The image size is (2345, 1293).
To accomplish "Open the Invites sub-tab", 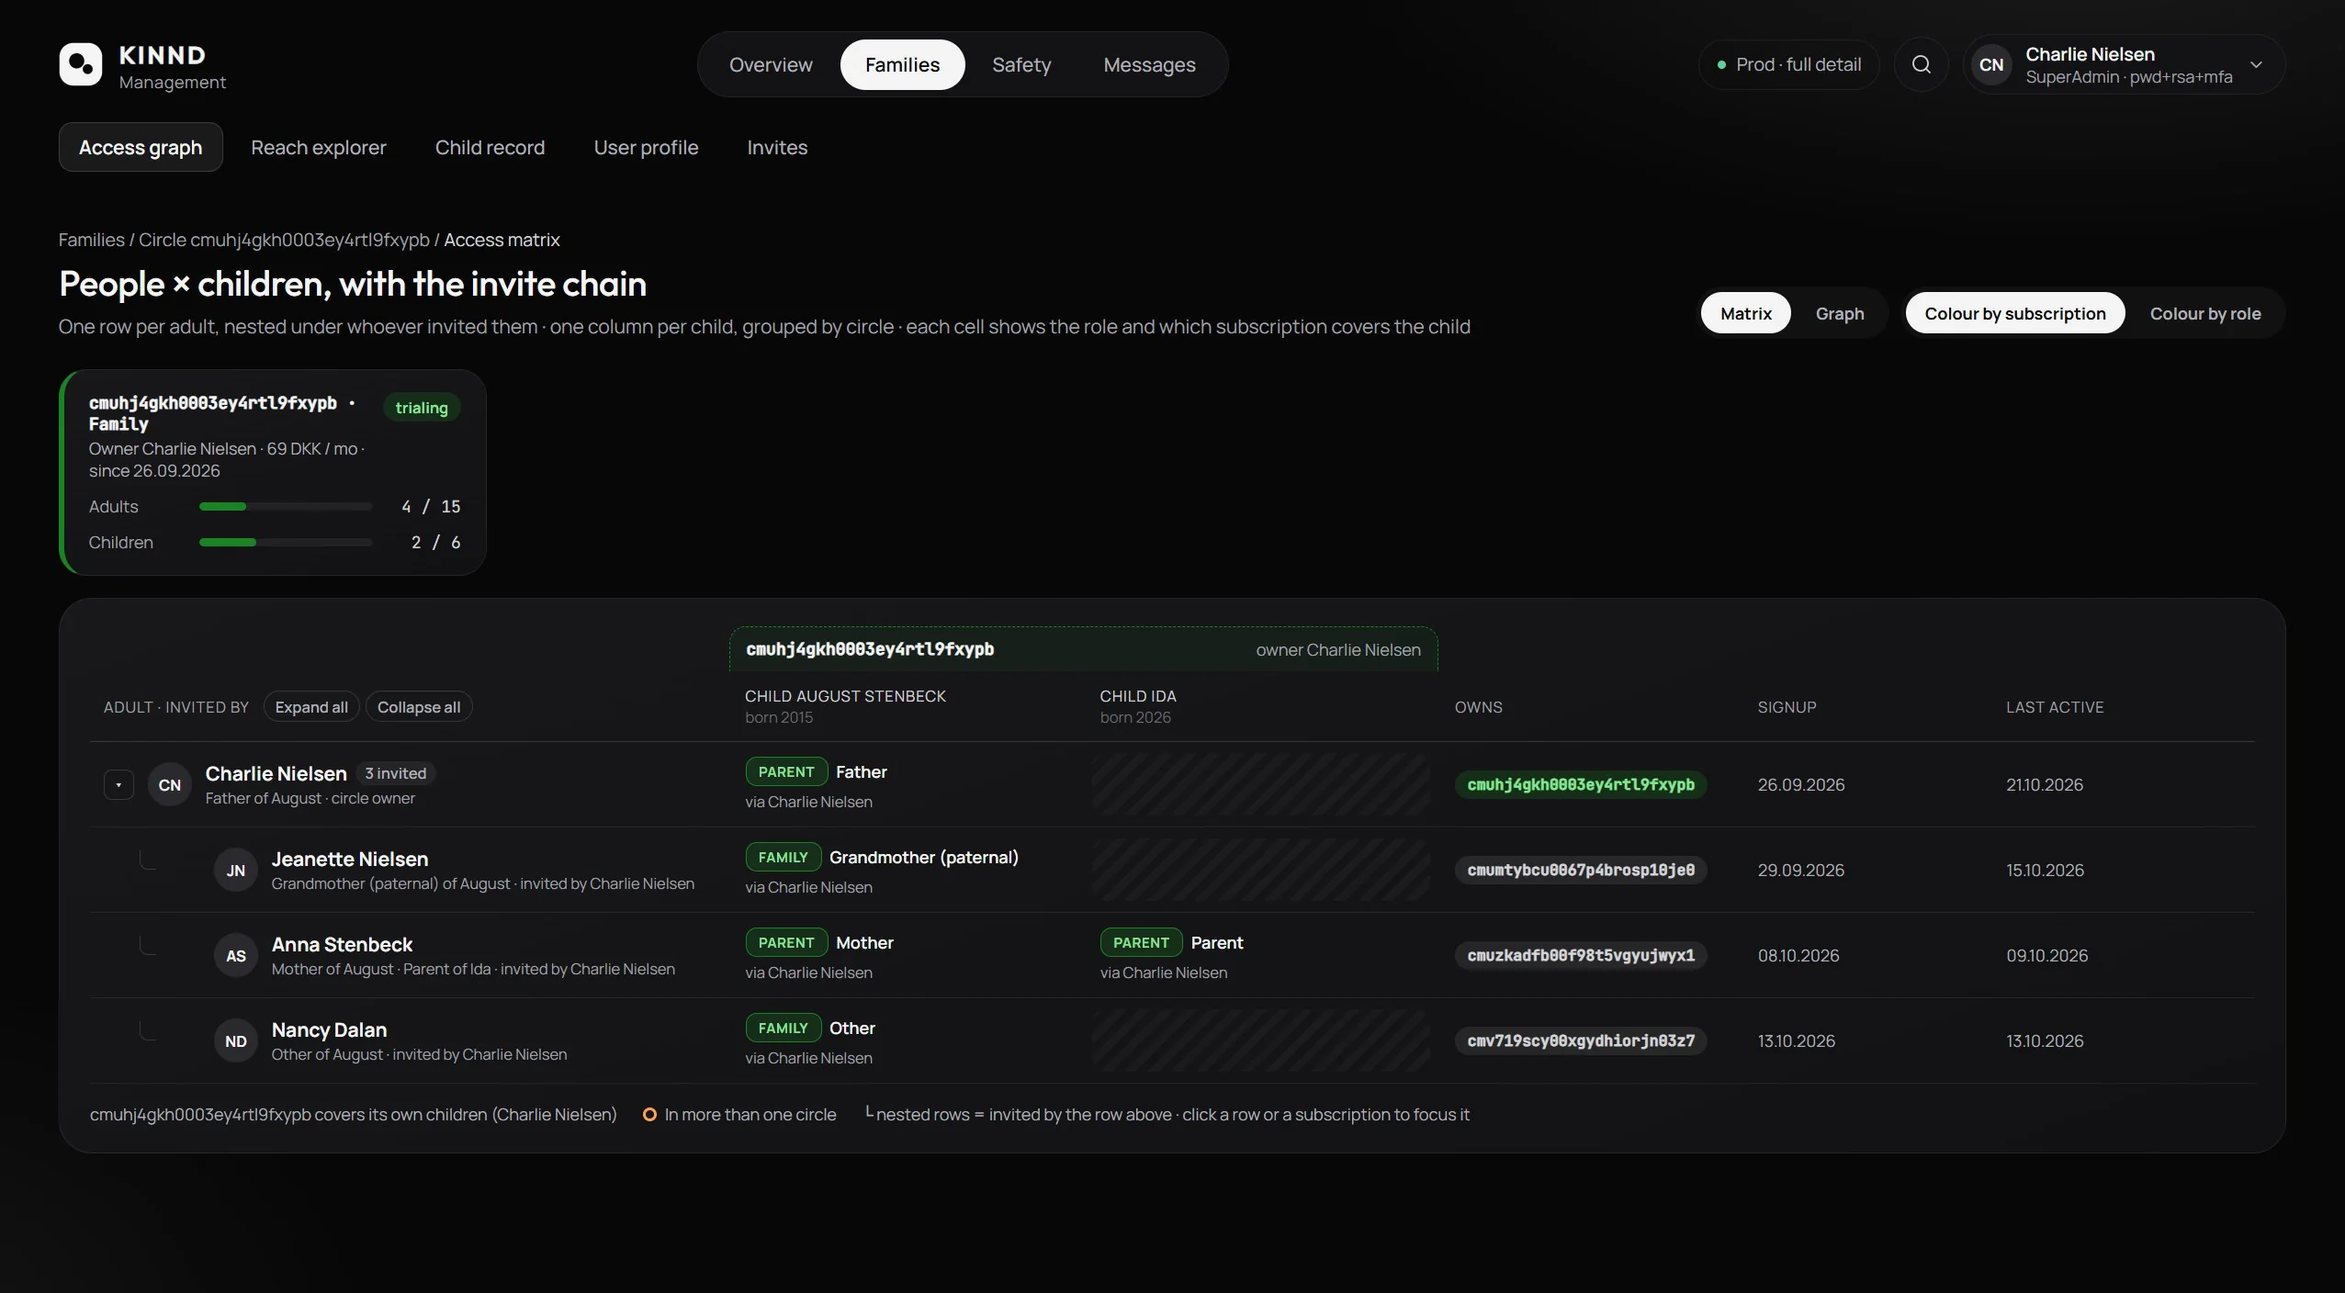I will [777, 147].
